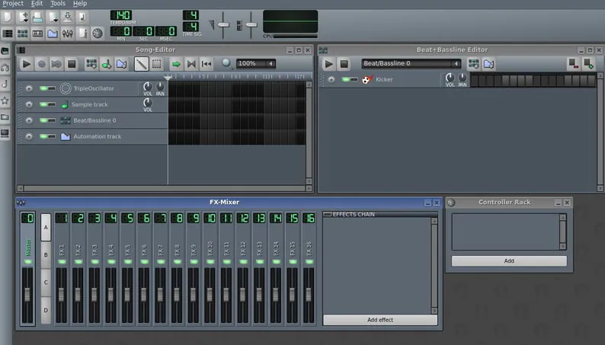This screenshot has width=605, height=345.
Task: Open new-from-template dropdown in main toolbar
Action: tap(23, 18)
